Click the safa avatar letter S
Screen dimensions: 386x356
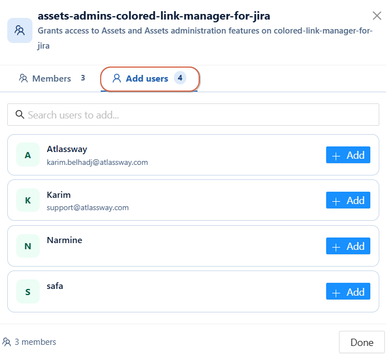(x=28, y=291)
